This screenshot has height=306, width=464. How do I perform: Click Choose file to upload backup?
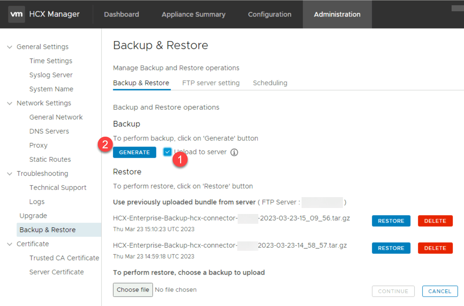click(133, 290)
